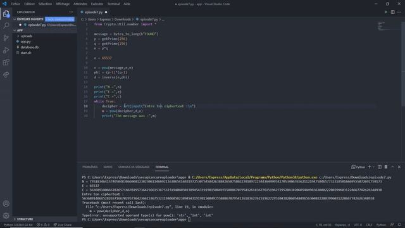The width and height of the screenshot is (405, 228).
Task: Open the Run and Debug view
Action: click(x=6, y=50)
